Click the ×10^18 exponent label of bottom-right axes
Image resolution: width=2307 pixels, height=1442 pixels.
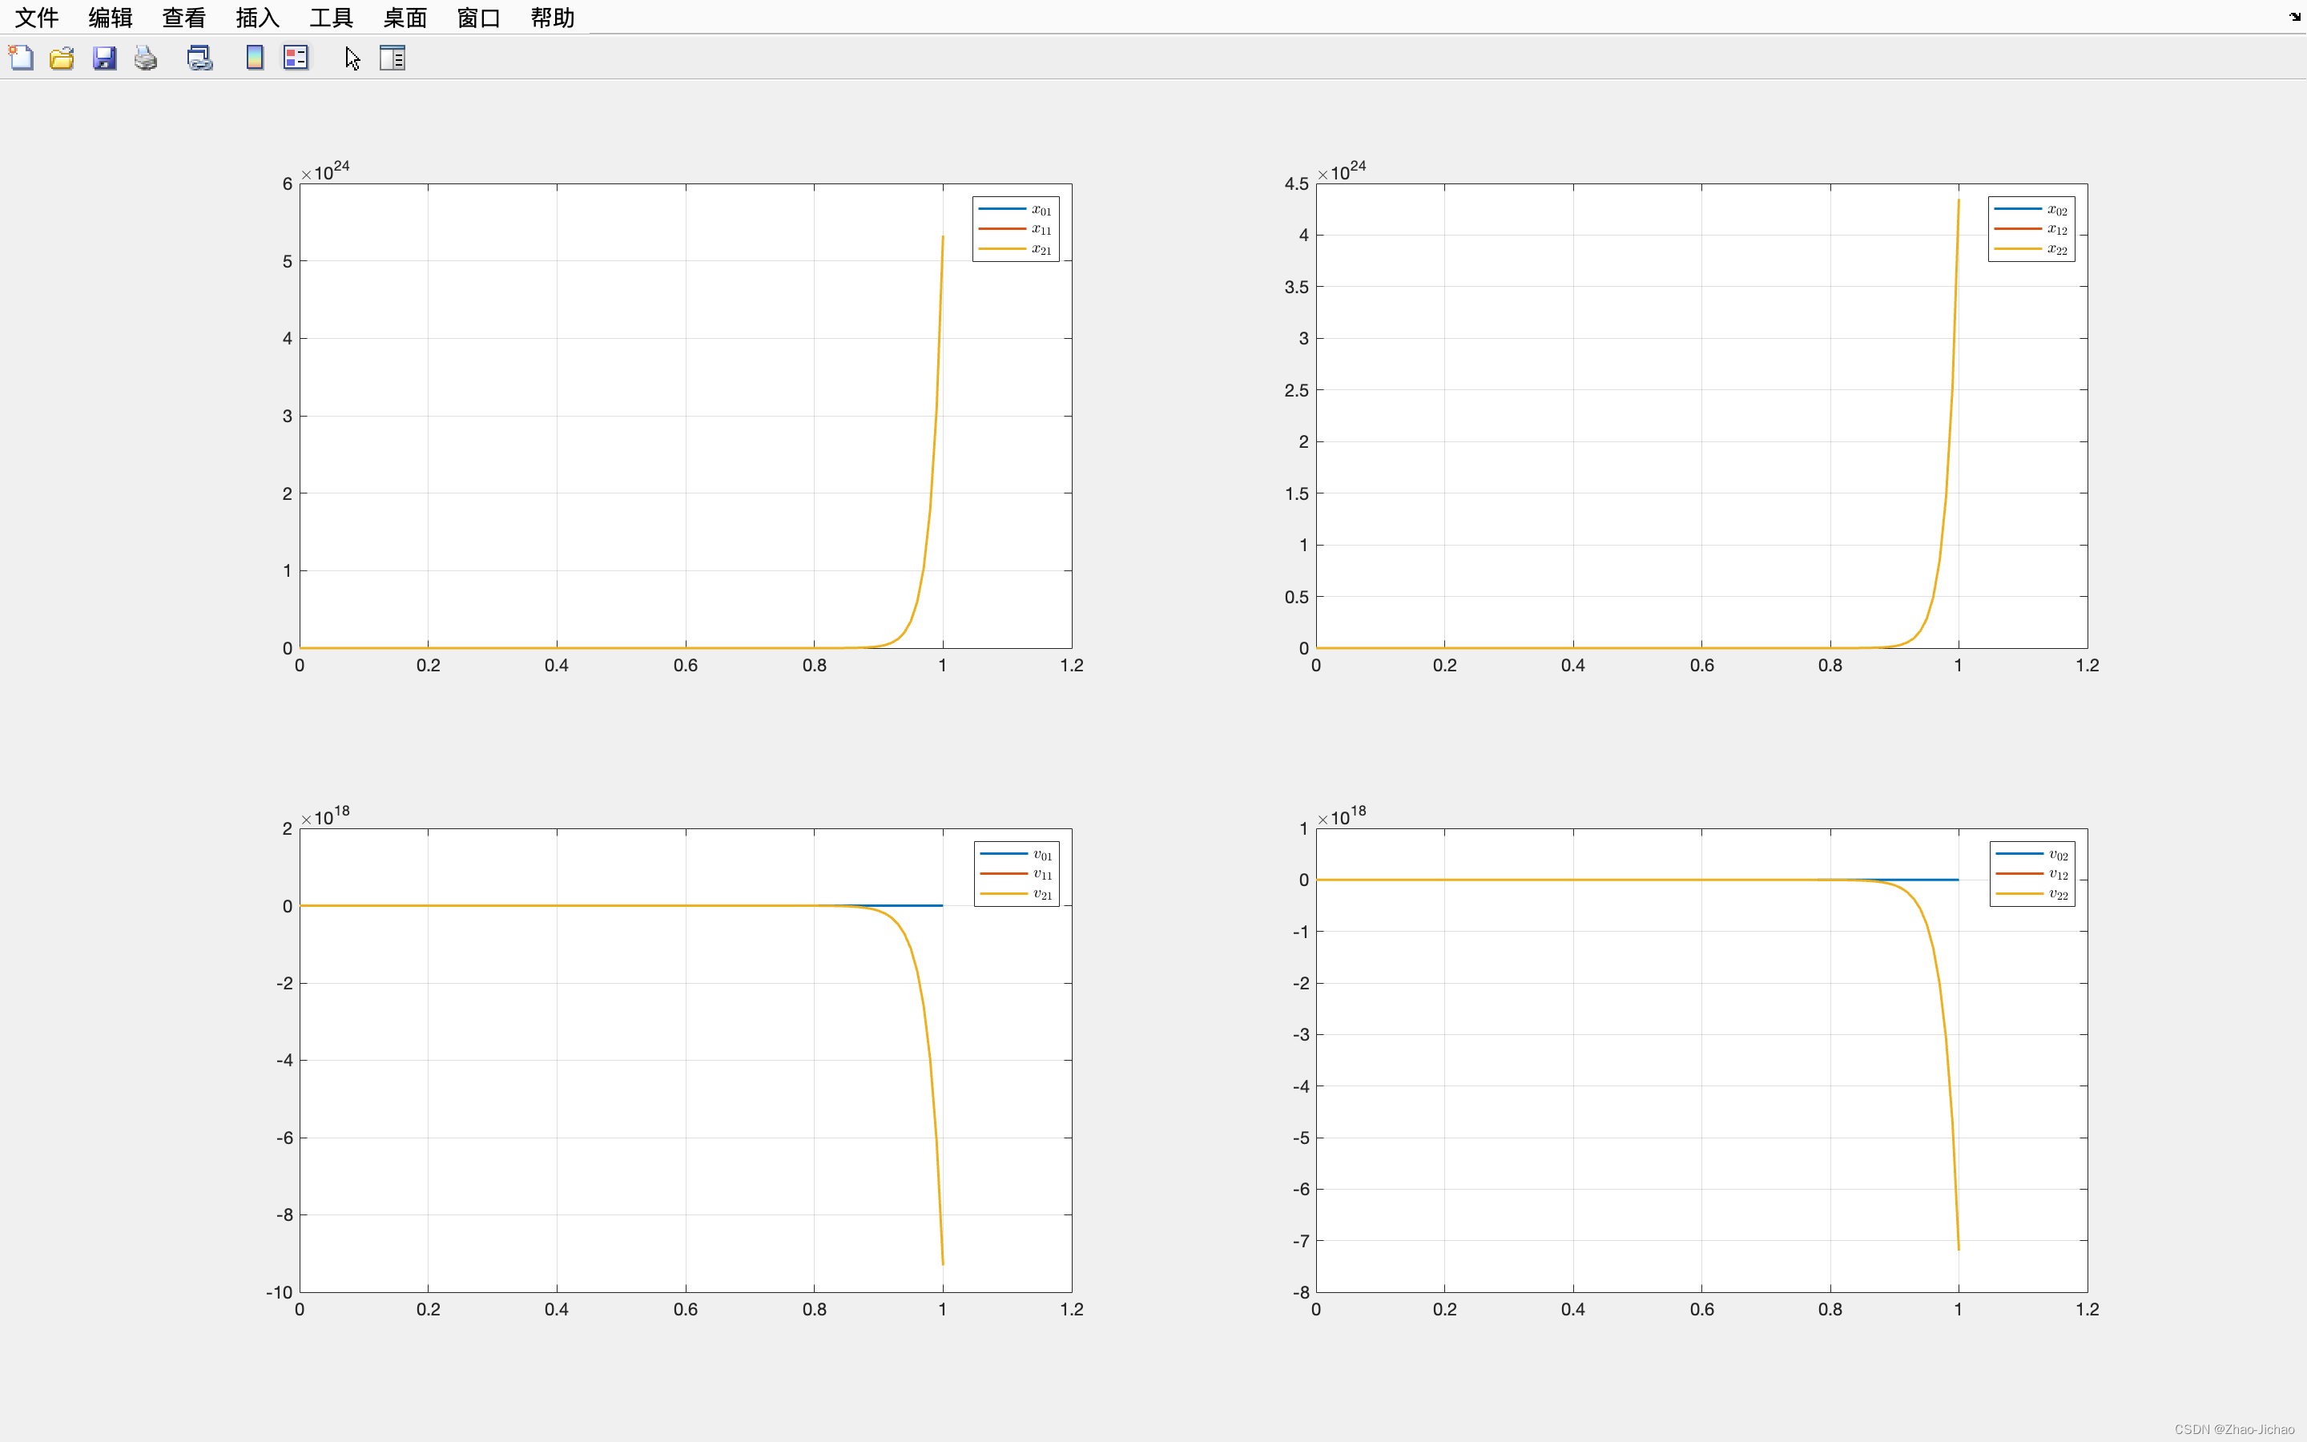[1341, 816]
